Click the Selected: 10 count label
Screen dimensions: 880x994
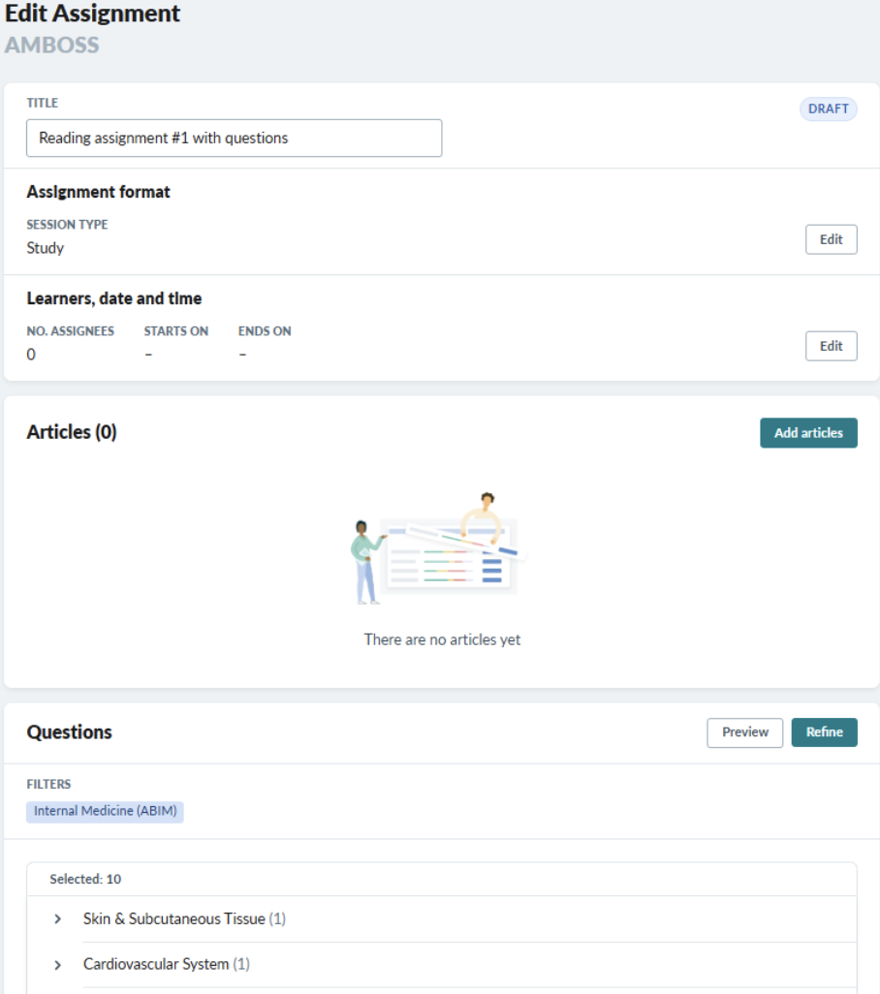point(85,880)
